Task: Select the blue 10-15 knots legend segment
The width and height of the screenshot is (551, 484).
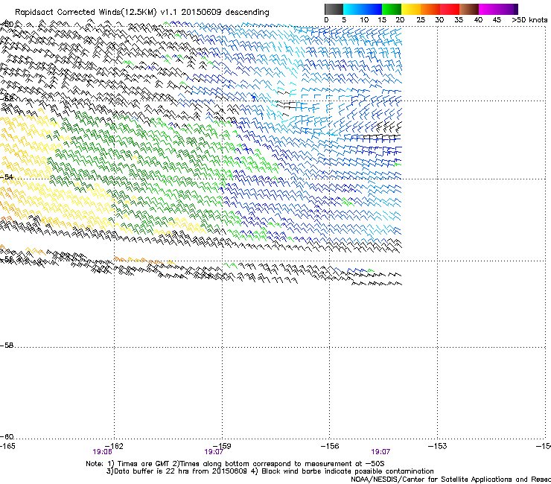Action: click(372, 9)
